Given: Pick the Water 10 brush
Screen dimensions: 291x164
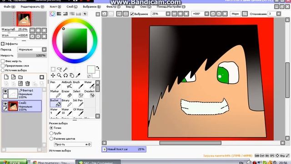Looking at the screenshot, I should click(67, 112).
